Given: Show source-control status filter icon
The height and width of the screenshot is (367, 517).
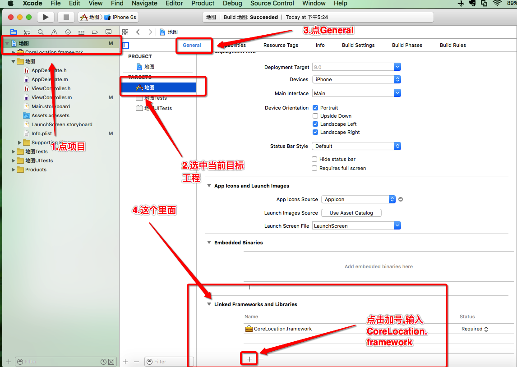Looking at the screenshot, I should coord(111,362).
